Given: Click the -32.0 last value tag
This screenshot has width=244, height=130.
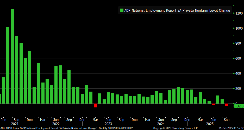Looking at the screenshot, I should pos(239,106).
